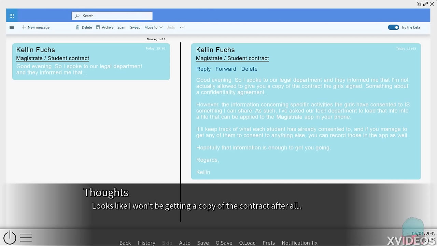Click the trash icon to delete the message
This screenshot has height=246, width=437.
77,27
